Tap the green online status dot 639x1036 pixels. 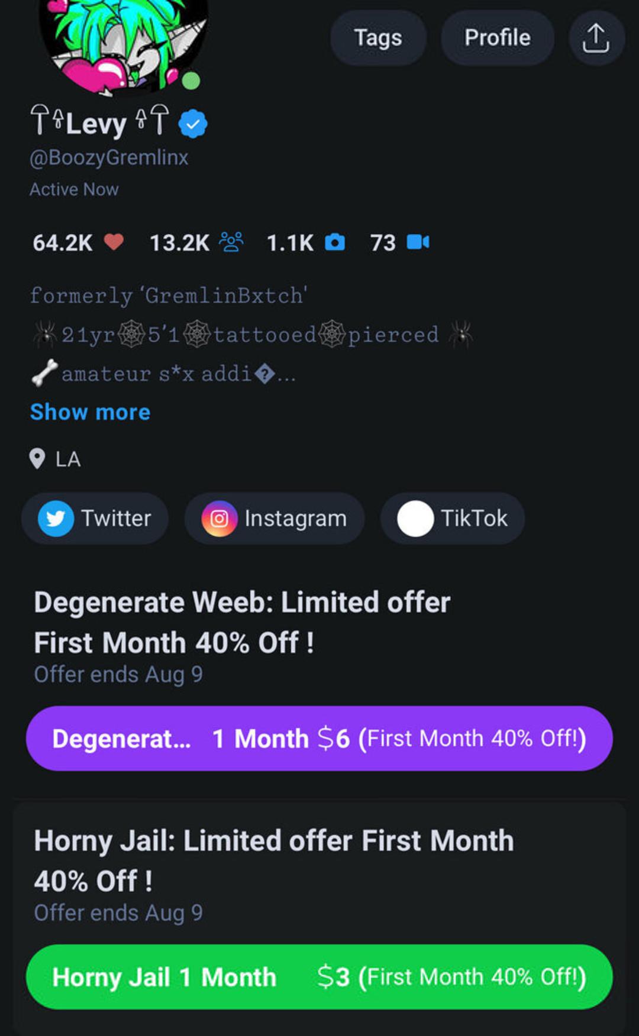pos(191,80)
